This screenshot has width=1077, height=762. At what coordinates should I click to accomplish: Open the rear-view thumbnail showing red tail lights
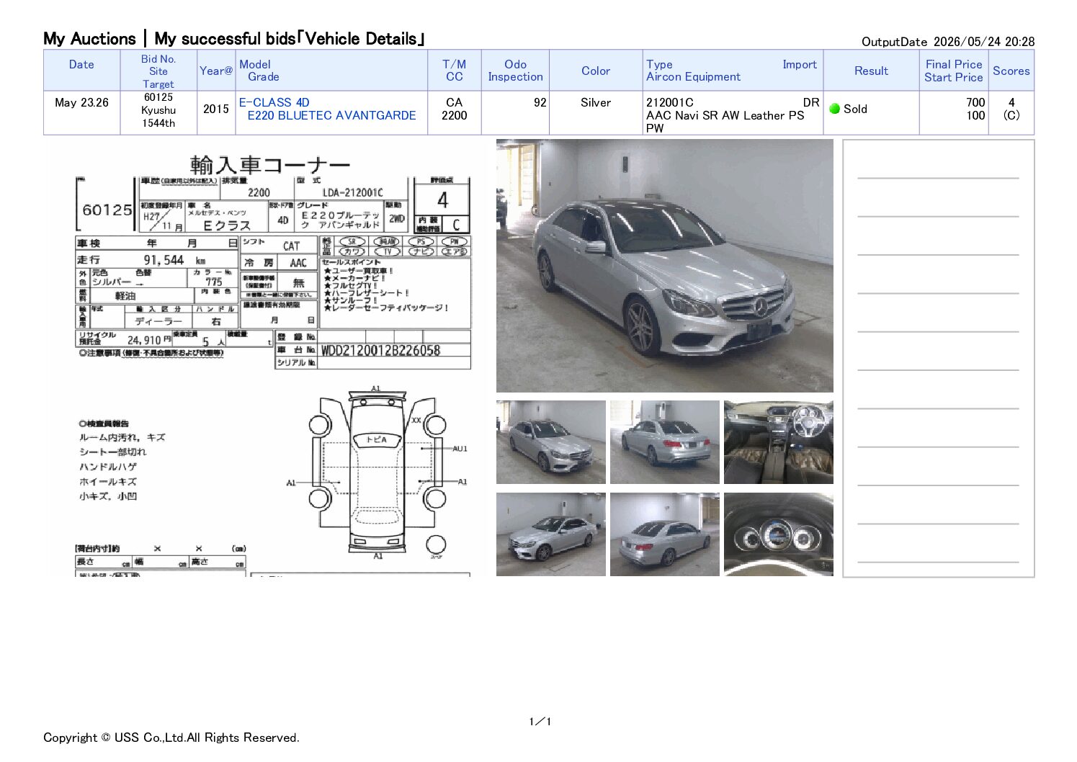664,442
